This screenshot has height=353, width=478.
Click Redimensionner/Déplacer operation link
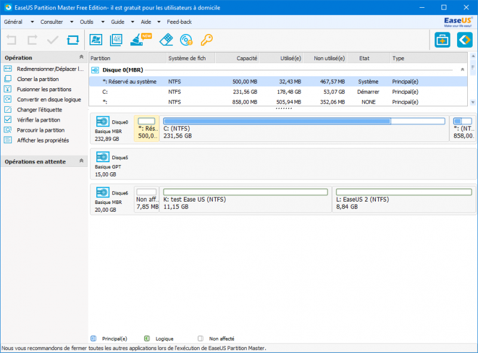click(50, 69)
